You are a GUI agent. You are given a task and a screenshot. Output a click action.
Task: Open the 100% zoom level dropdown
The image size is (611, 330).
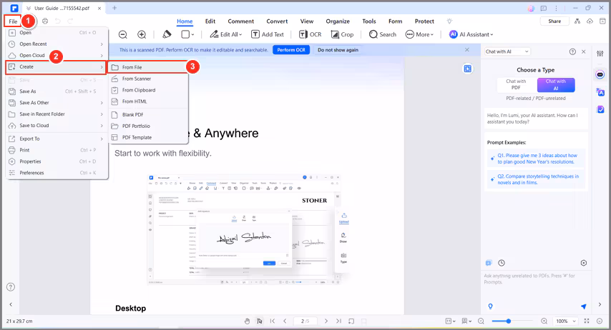(565, 321)
